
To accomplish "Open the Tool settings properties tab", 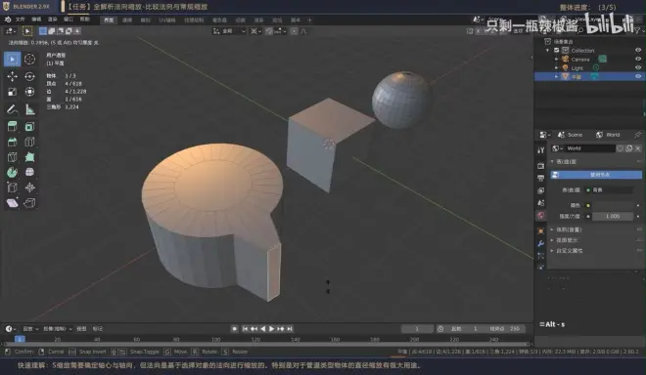I will pos(541,150).
